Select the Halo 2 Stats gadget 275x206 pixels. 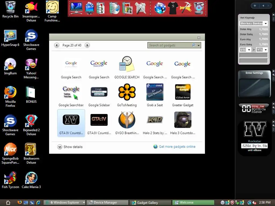[155, 123]
